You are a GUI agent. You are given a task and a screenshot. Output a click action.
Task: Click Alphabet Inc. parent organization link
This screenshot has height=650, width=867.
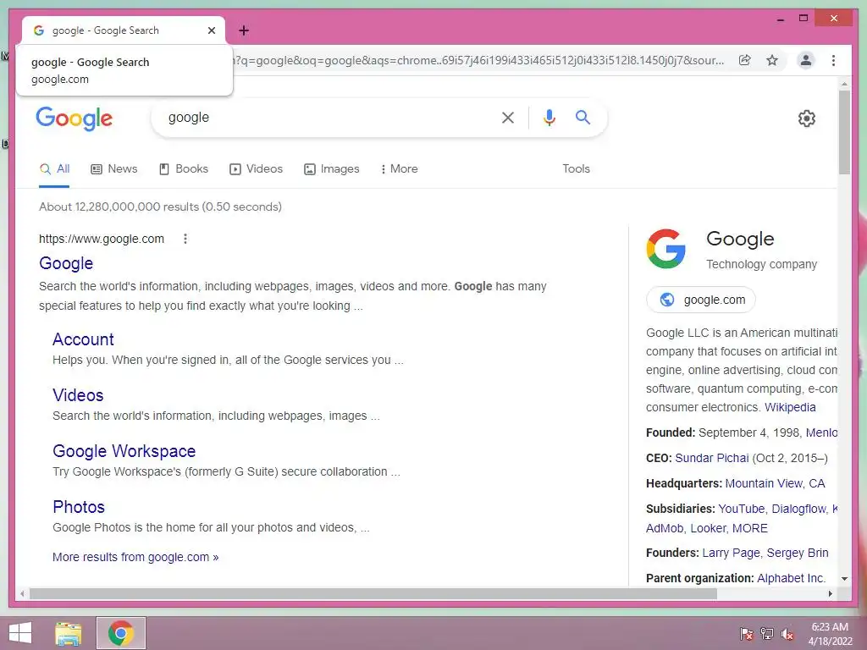(791, 578)
